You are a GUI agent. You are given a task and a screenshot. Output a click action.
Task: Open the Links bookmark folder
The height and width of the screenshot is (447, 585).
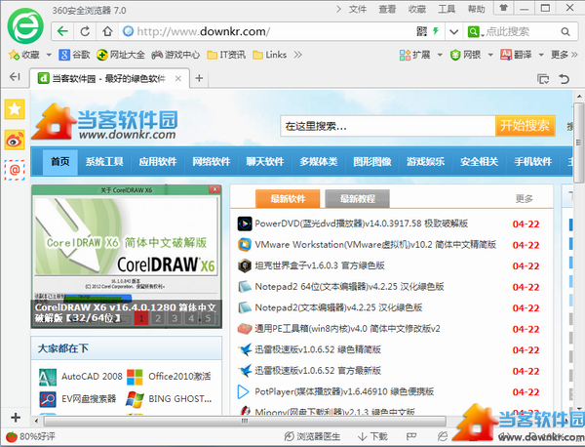point(270,55)
